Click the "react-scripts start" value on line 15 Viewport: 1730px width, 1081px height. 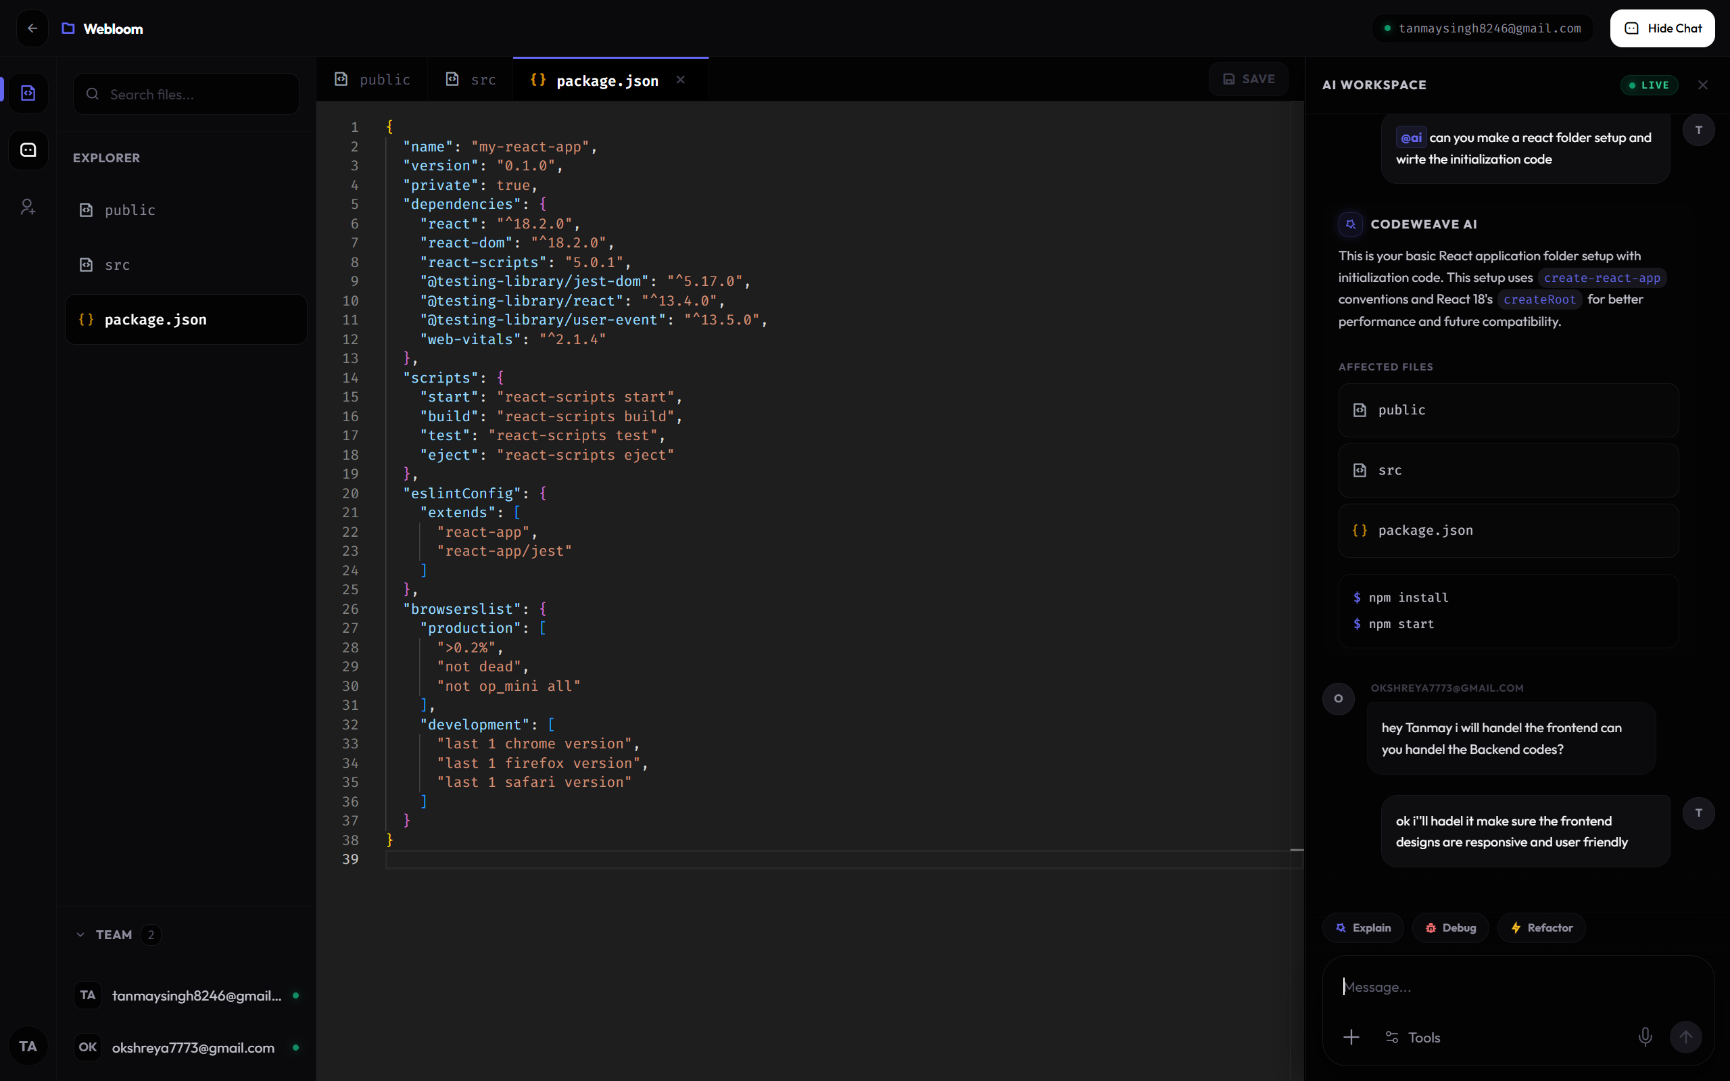pyautogui.click(x=585, y=397)
